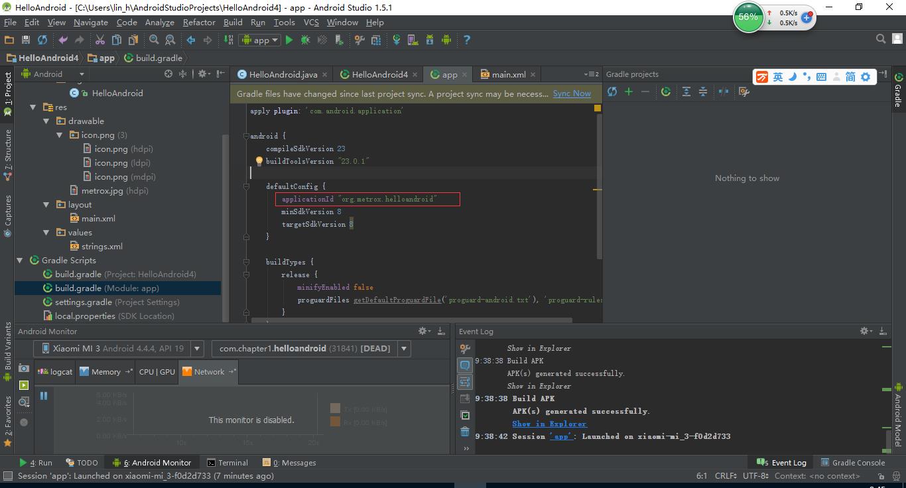Screen dimensions: 906x488
Task: Click the Synchronize icon in main toolbar
Action: coord(42,40)
